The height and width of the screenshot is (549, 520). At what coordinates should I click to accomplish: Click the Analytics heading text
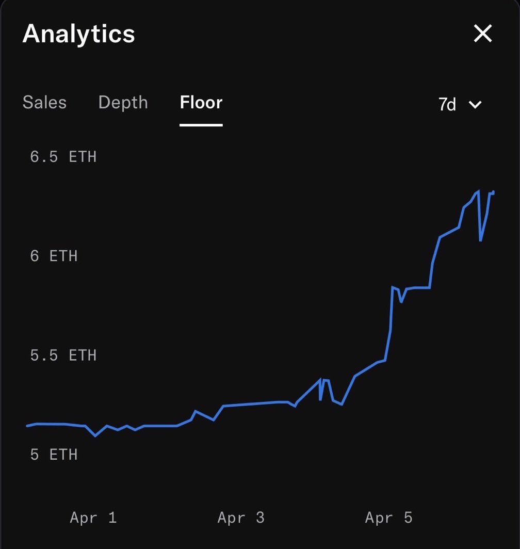pos(79,34)
